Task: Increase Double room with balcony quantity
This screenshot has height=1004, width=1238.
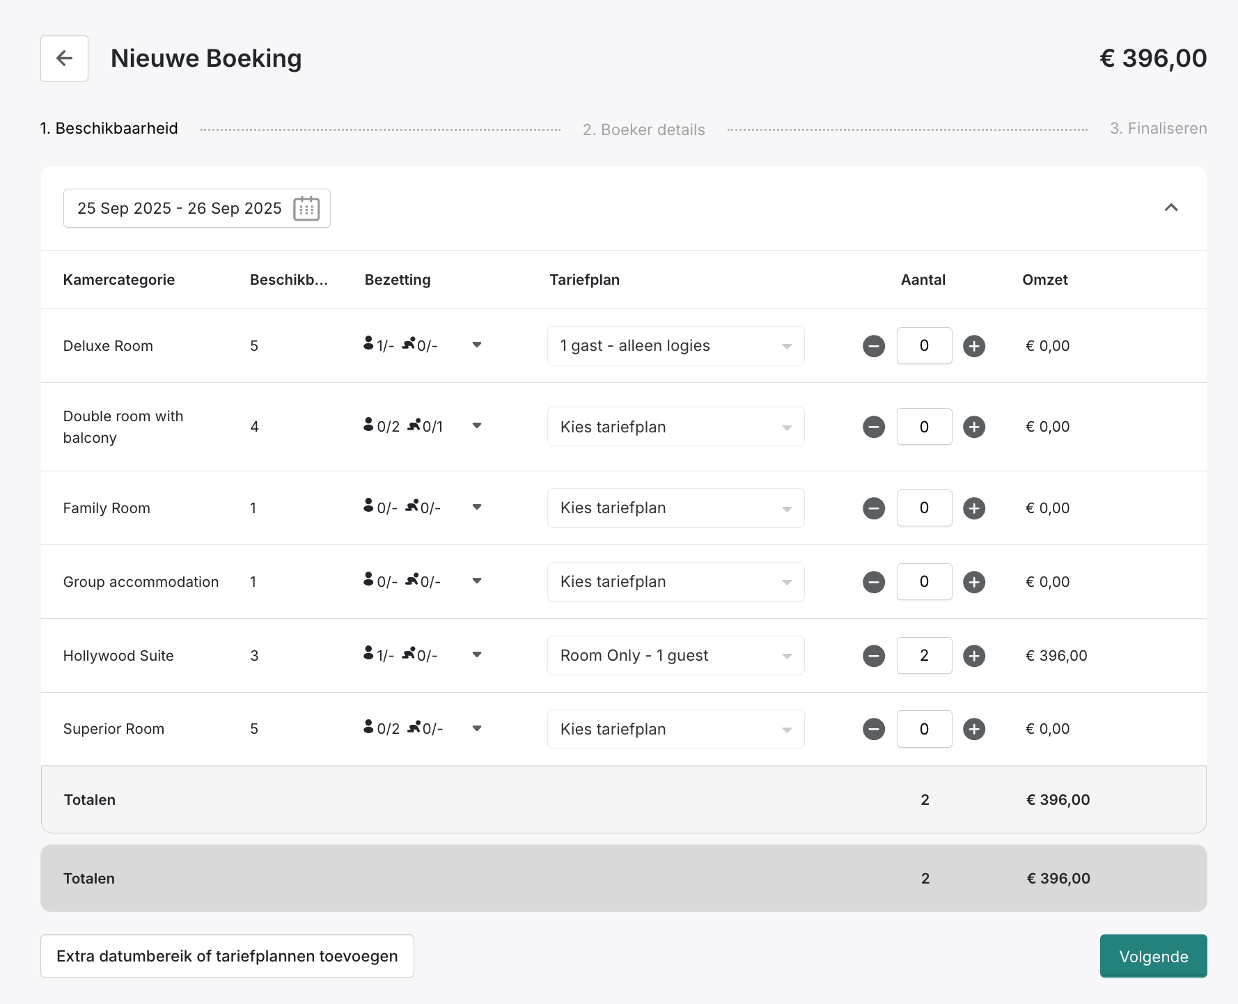Action: (974, 427)
